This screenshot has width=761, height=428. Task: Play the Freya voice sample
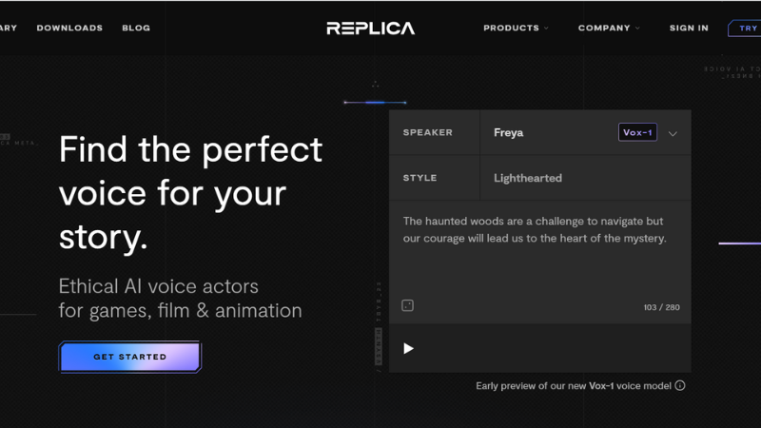pos(408,348)
